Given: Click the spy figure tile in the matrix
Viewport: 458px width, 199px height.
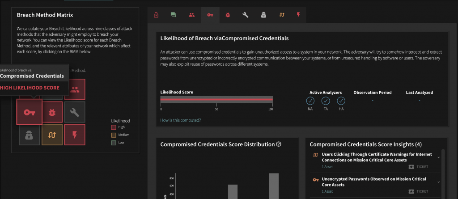Looking at the screenshot, I should pyautogui.click(x=30, y=135).
